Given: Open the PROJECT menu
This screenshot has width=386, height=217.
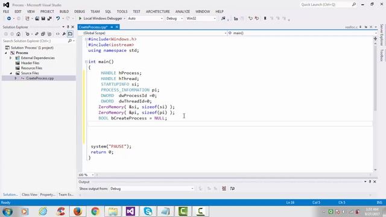Looking at the screenshot, I should click(x=47, y=11).
